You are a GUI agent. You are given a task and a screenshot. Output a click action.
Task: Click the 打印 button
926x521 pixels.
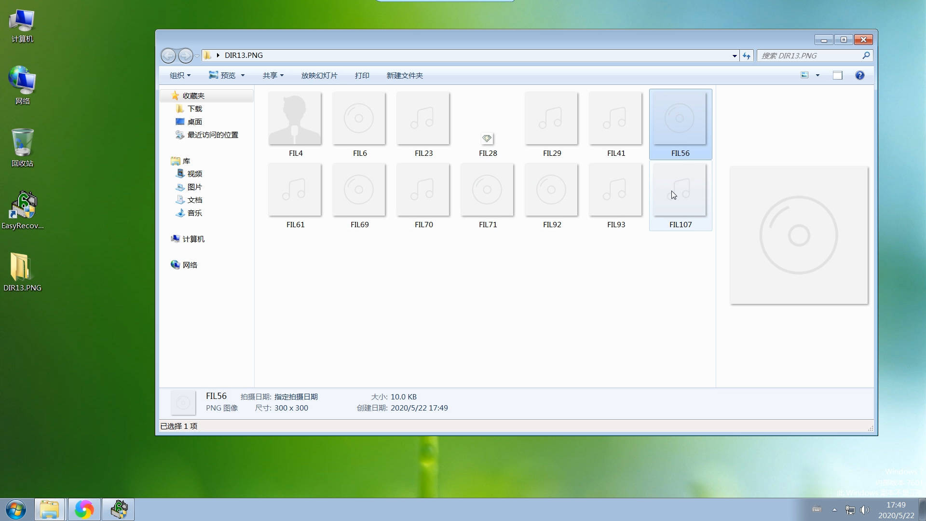pos(362,75)
